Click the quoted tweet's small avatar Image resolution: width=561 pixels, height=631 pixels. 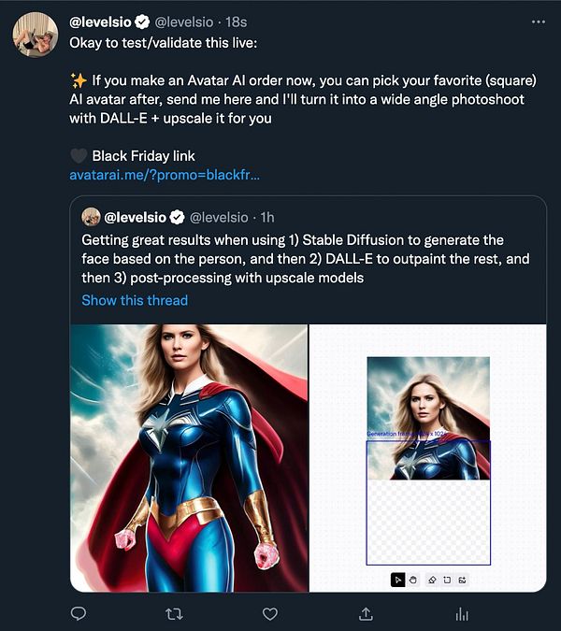(91, 217)
